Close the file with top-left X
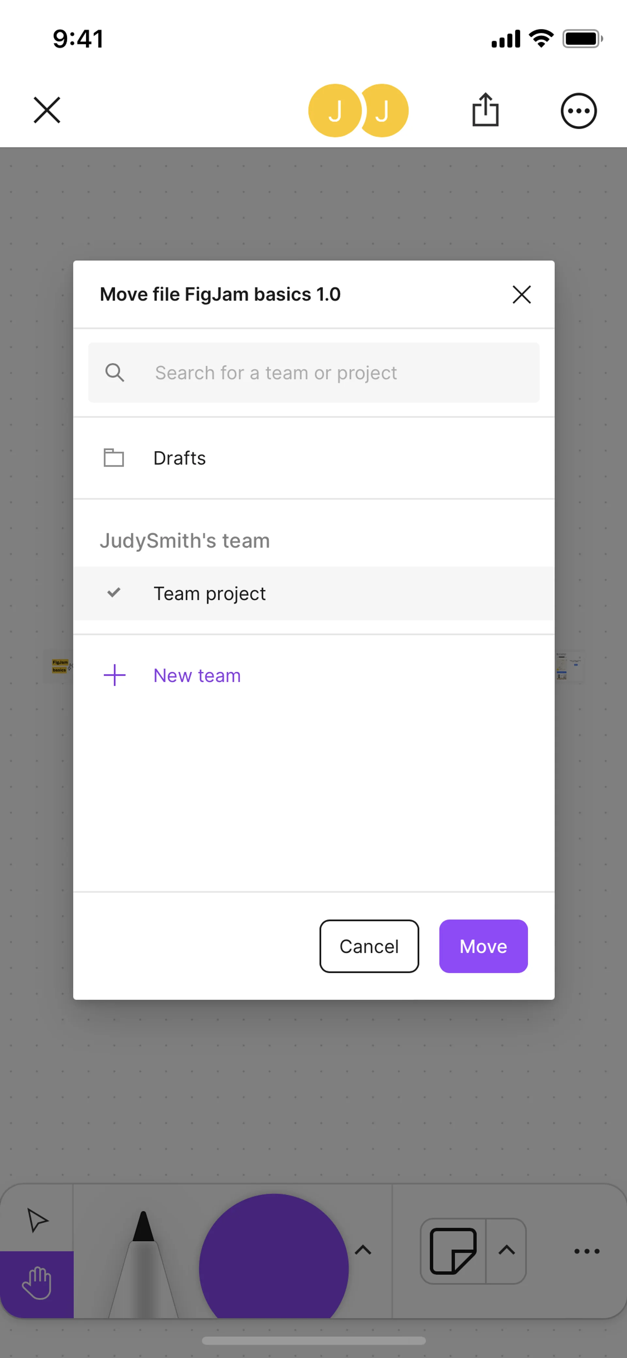 coord(47,110)
